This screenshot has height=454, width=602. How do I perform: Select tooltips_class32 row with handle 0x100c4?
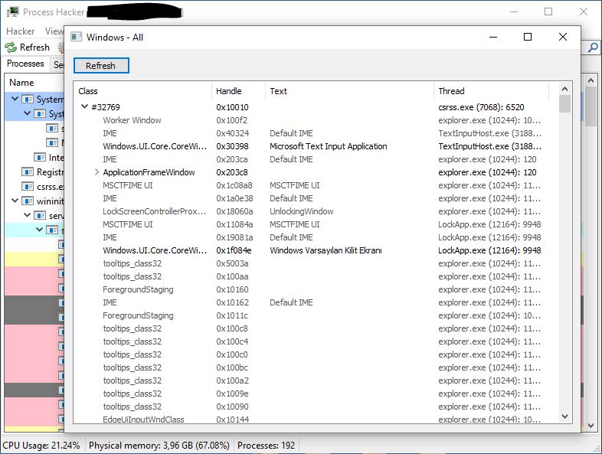[315, 342]
